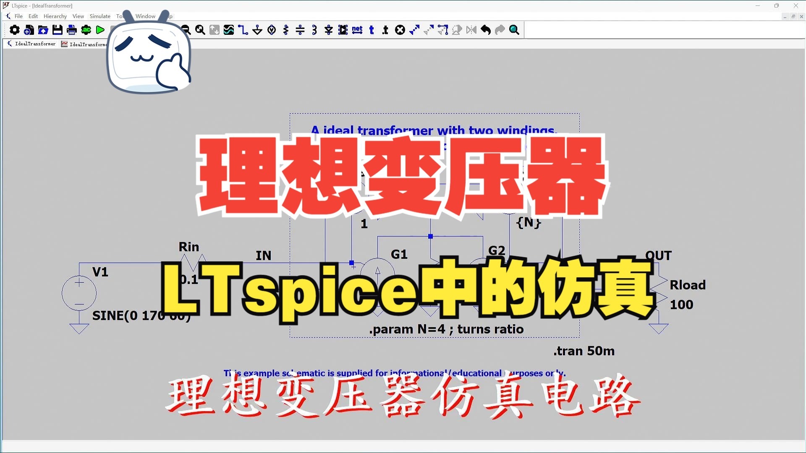Open the Edit menu
This screenshot has width=806, height=453.
33,16
